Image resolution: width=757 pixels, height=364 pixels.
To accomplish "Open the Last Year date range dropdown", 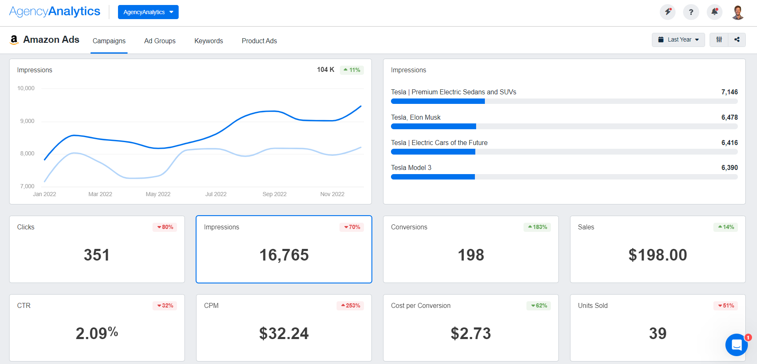I will pyautogui.click(x=678, y=40).
